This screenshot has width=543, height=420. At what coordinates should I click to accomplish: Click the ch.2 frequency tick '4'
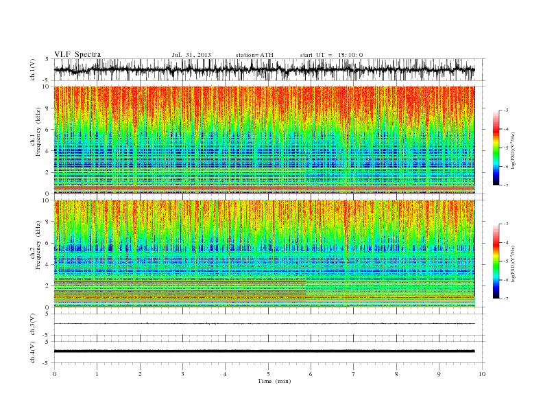point(48,264)
